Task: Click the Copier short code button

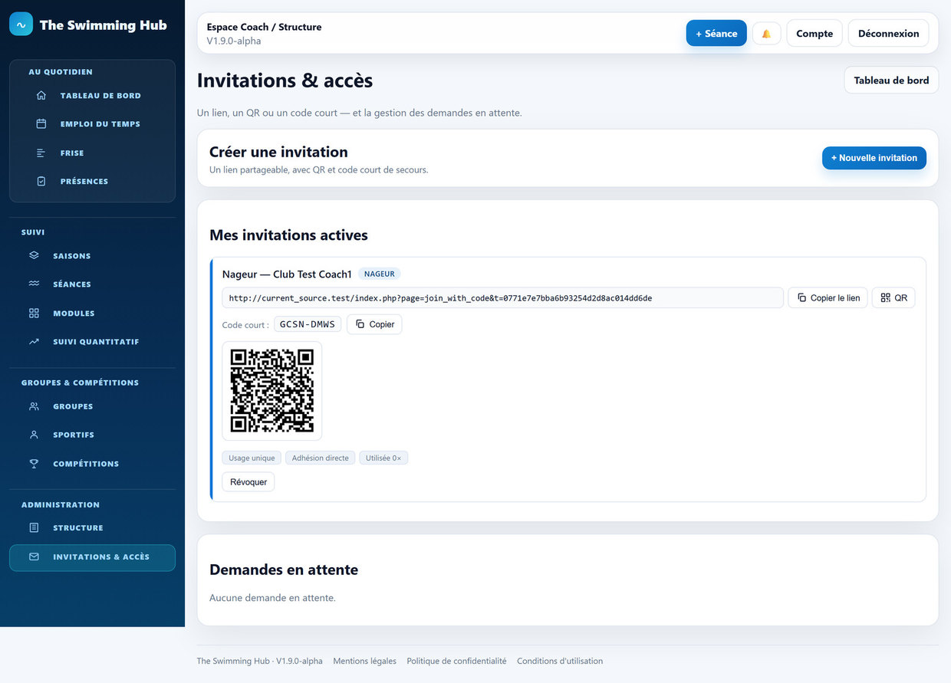Action: 374,324
